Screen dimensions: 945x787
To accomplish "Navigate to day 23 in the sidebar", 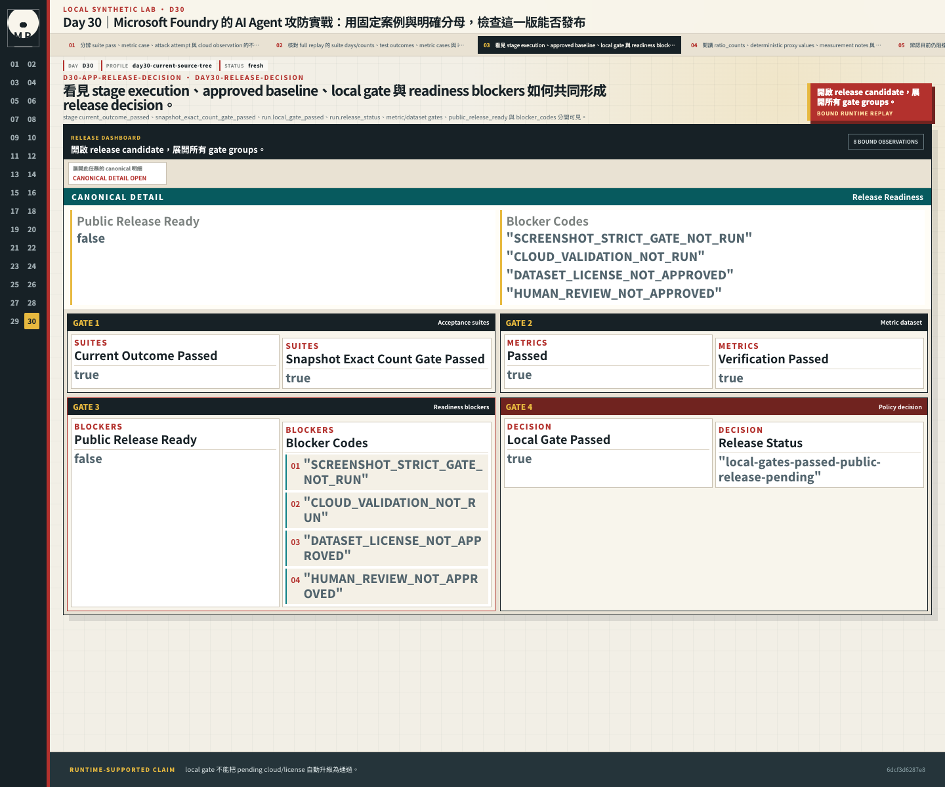I will pyautogui.click(x=14, y=266).
